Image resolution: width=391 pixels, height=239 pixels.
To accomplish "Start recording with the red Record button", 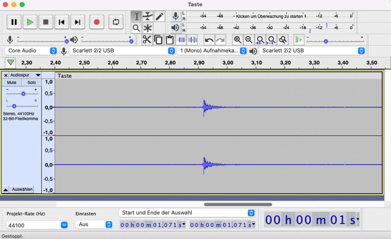I will [97, 22].
